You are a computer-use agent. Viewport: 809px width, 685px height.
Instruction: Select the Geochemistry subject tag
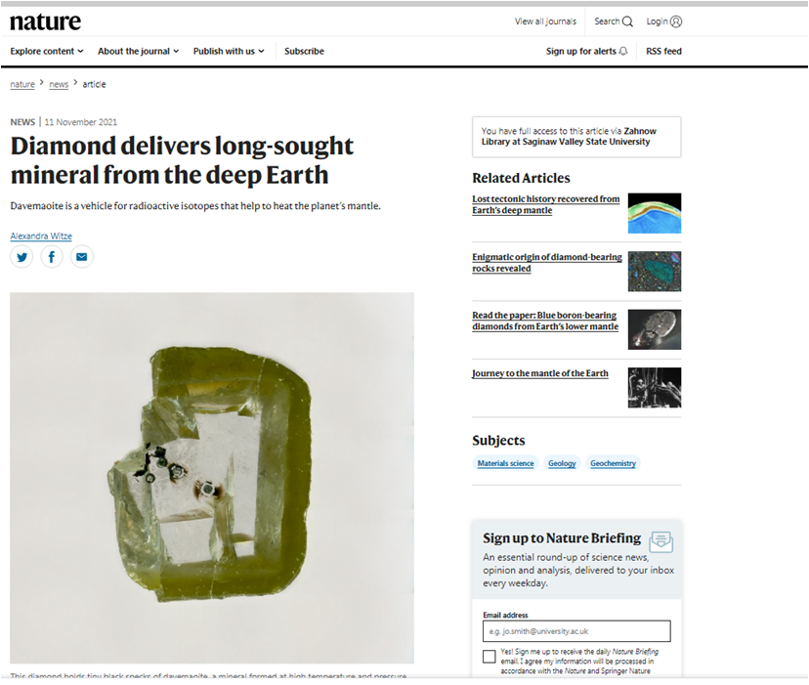pos(613,463)
